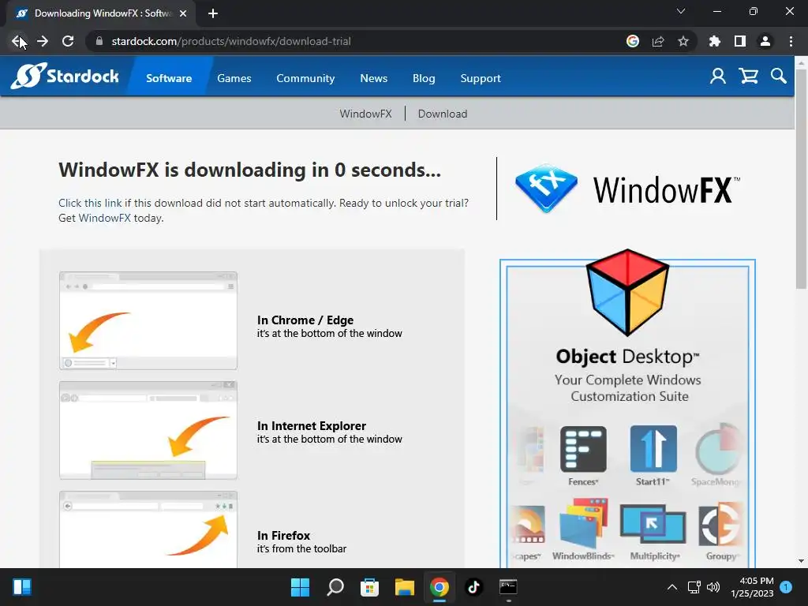Viewport: 808px width, 606px height.
Task: Open the Widgets icon in the taskbar
Action: [22, 587]
